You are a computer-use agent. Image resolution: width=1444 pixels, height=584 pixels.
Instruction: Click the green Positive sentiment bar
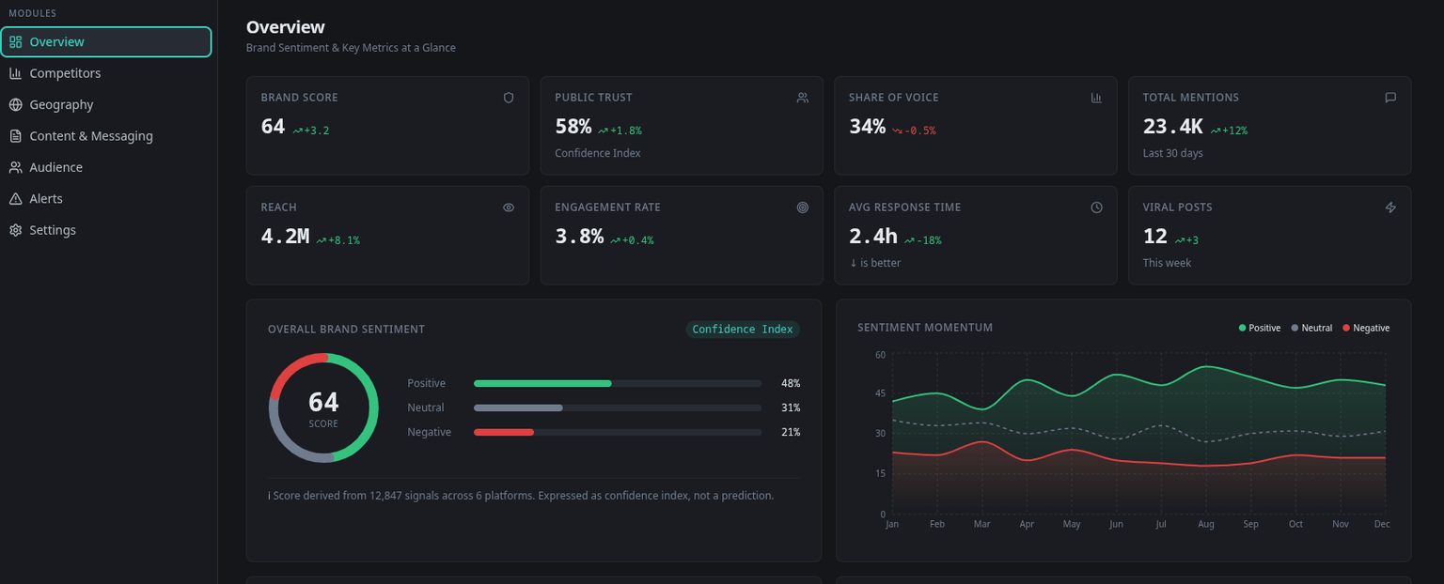(x=542, y=384)
